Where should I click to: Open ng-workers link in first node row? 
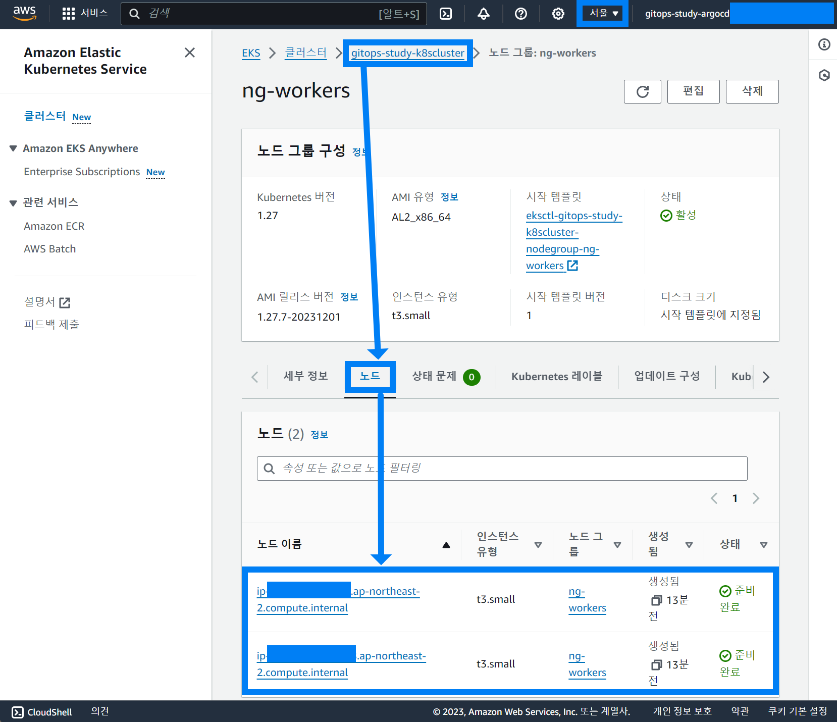click(587, 599)
